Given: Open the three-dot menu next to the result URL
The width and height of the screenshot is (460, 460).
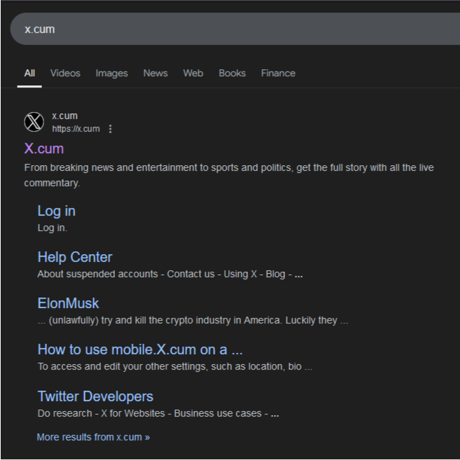Looking at the screenshot, I should click(111, 129).
